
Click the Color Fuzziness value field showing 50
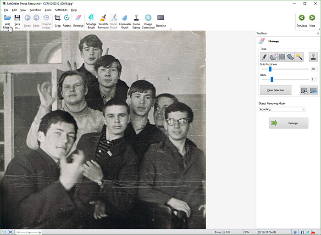click(314, 69)
